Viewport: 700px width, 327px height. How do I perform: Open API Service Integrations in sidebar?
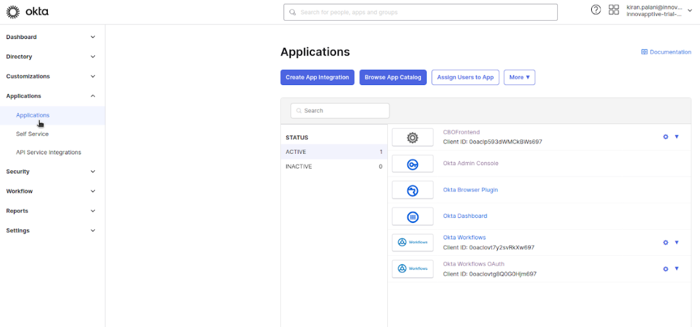coord(48,152)
